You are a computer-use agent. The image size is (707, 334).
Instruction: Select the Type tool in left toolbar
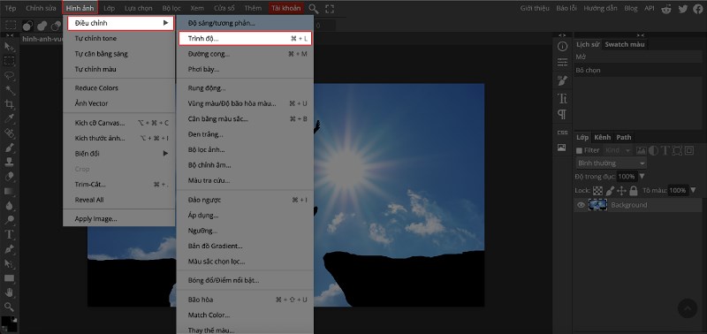[10, 234]
